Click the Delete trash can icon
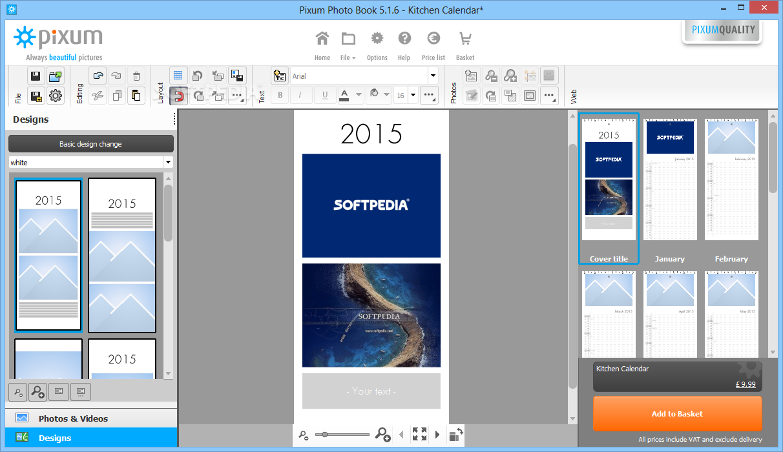Viewport: 783px width, 452px height. point(136,76)
